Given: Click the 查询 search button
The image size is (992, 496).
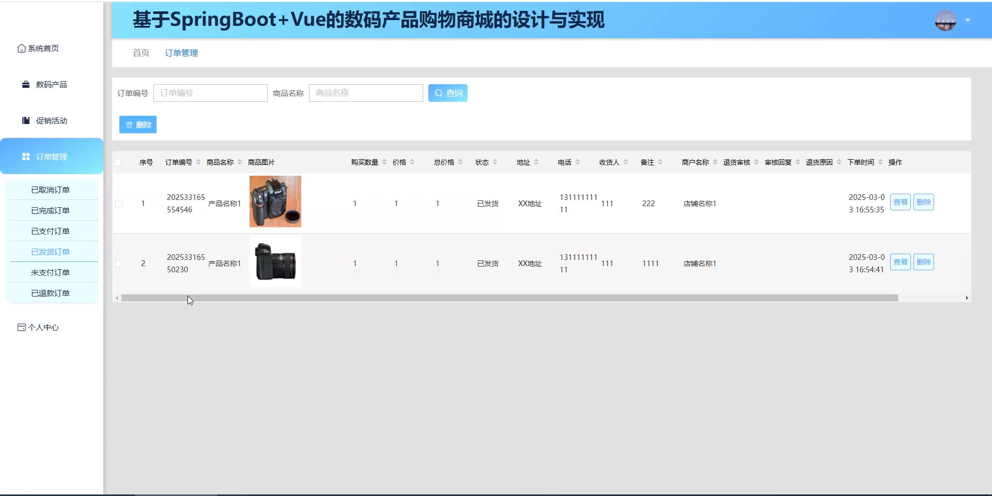Looking at the screenshot, I should click(x=447, y=93).
